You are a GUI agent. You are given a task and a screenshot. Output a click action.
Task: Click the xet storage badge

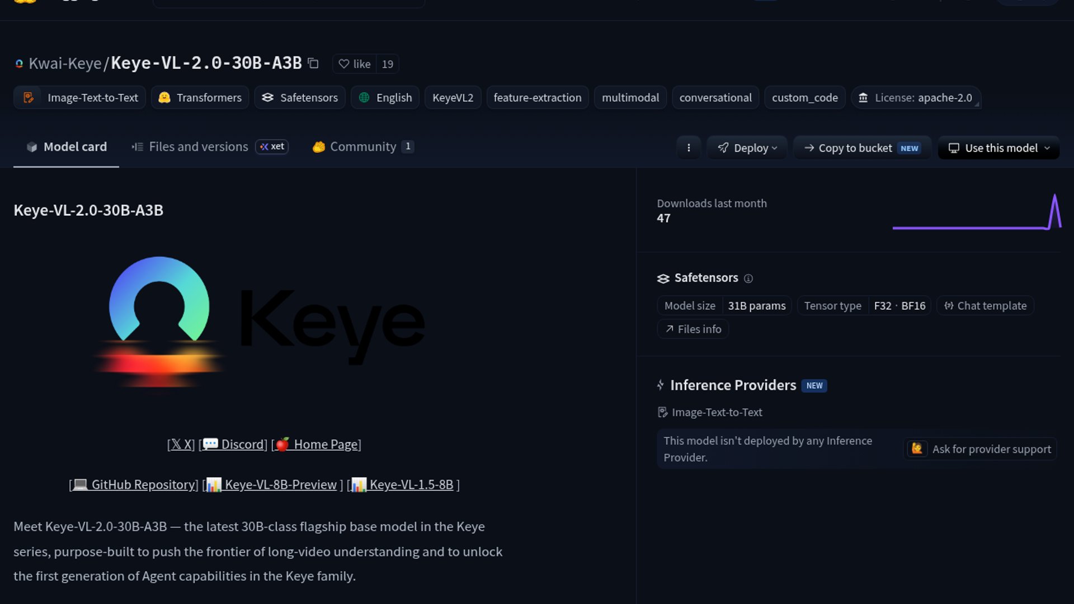[x=272, y=147]
